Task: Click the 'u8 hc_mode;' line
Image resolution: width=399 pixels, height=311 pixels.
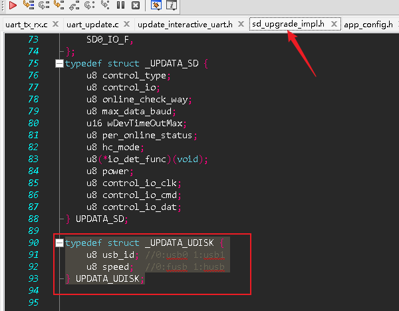Action: tap(115, 148)
